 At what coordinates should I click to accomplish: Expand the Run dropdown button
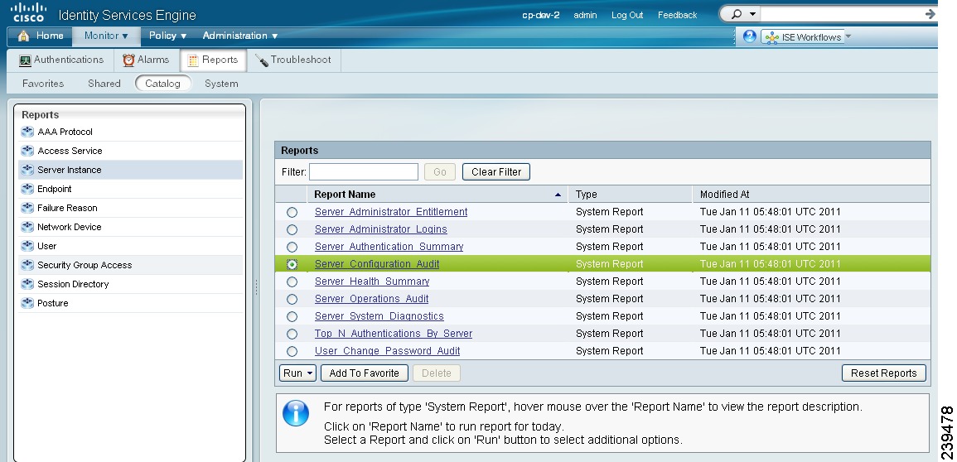(x=297, y=373)
